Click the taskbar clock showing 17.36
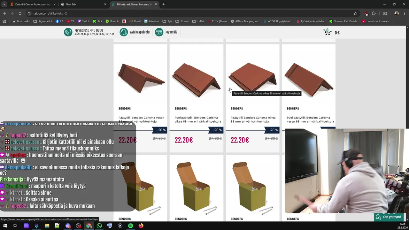This screenshot has width=409, height=230. pyautogui.click(x=402, y=226)
